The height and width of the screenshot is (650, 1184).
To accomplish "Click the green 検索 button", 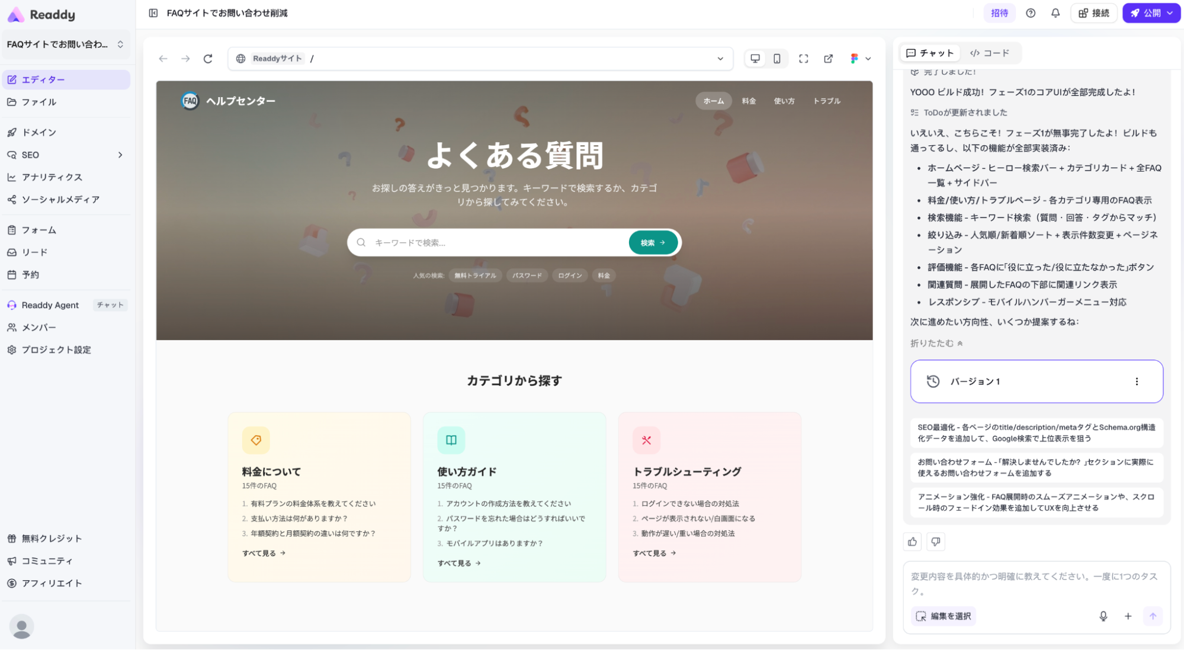I will tap(653, 243).
